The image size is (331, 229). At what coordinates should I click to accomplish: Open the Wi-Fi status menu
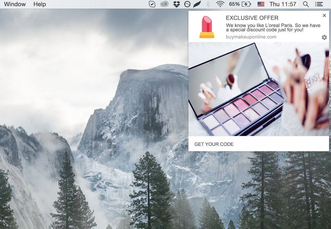[220, 4]
